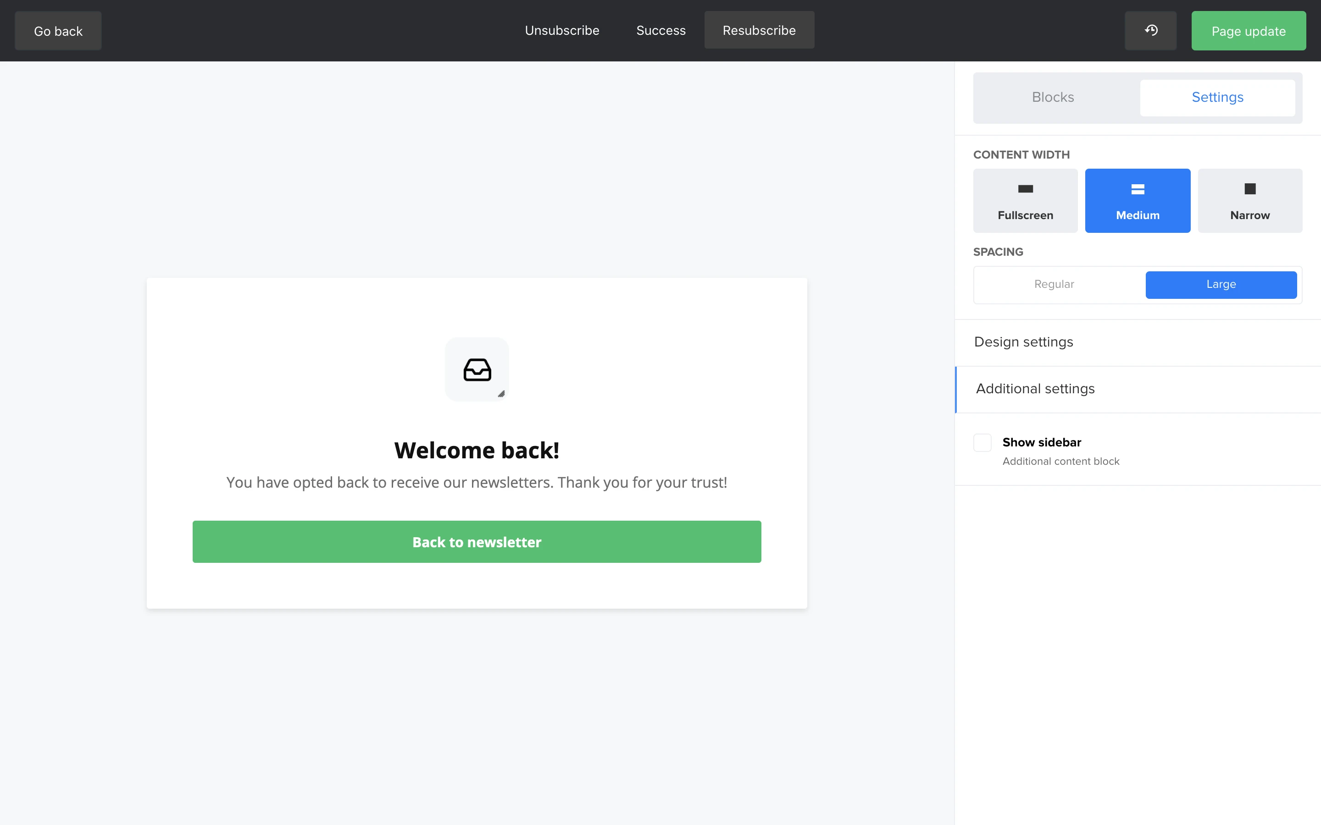This screenshot has height=825, width=1321.
Task: Click the Back to newsletter button
Action: [477, 542]
